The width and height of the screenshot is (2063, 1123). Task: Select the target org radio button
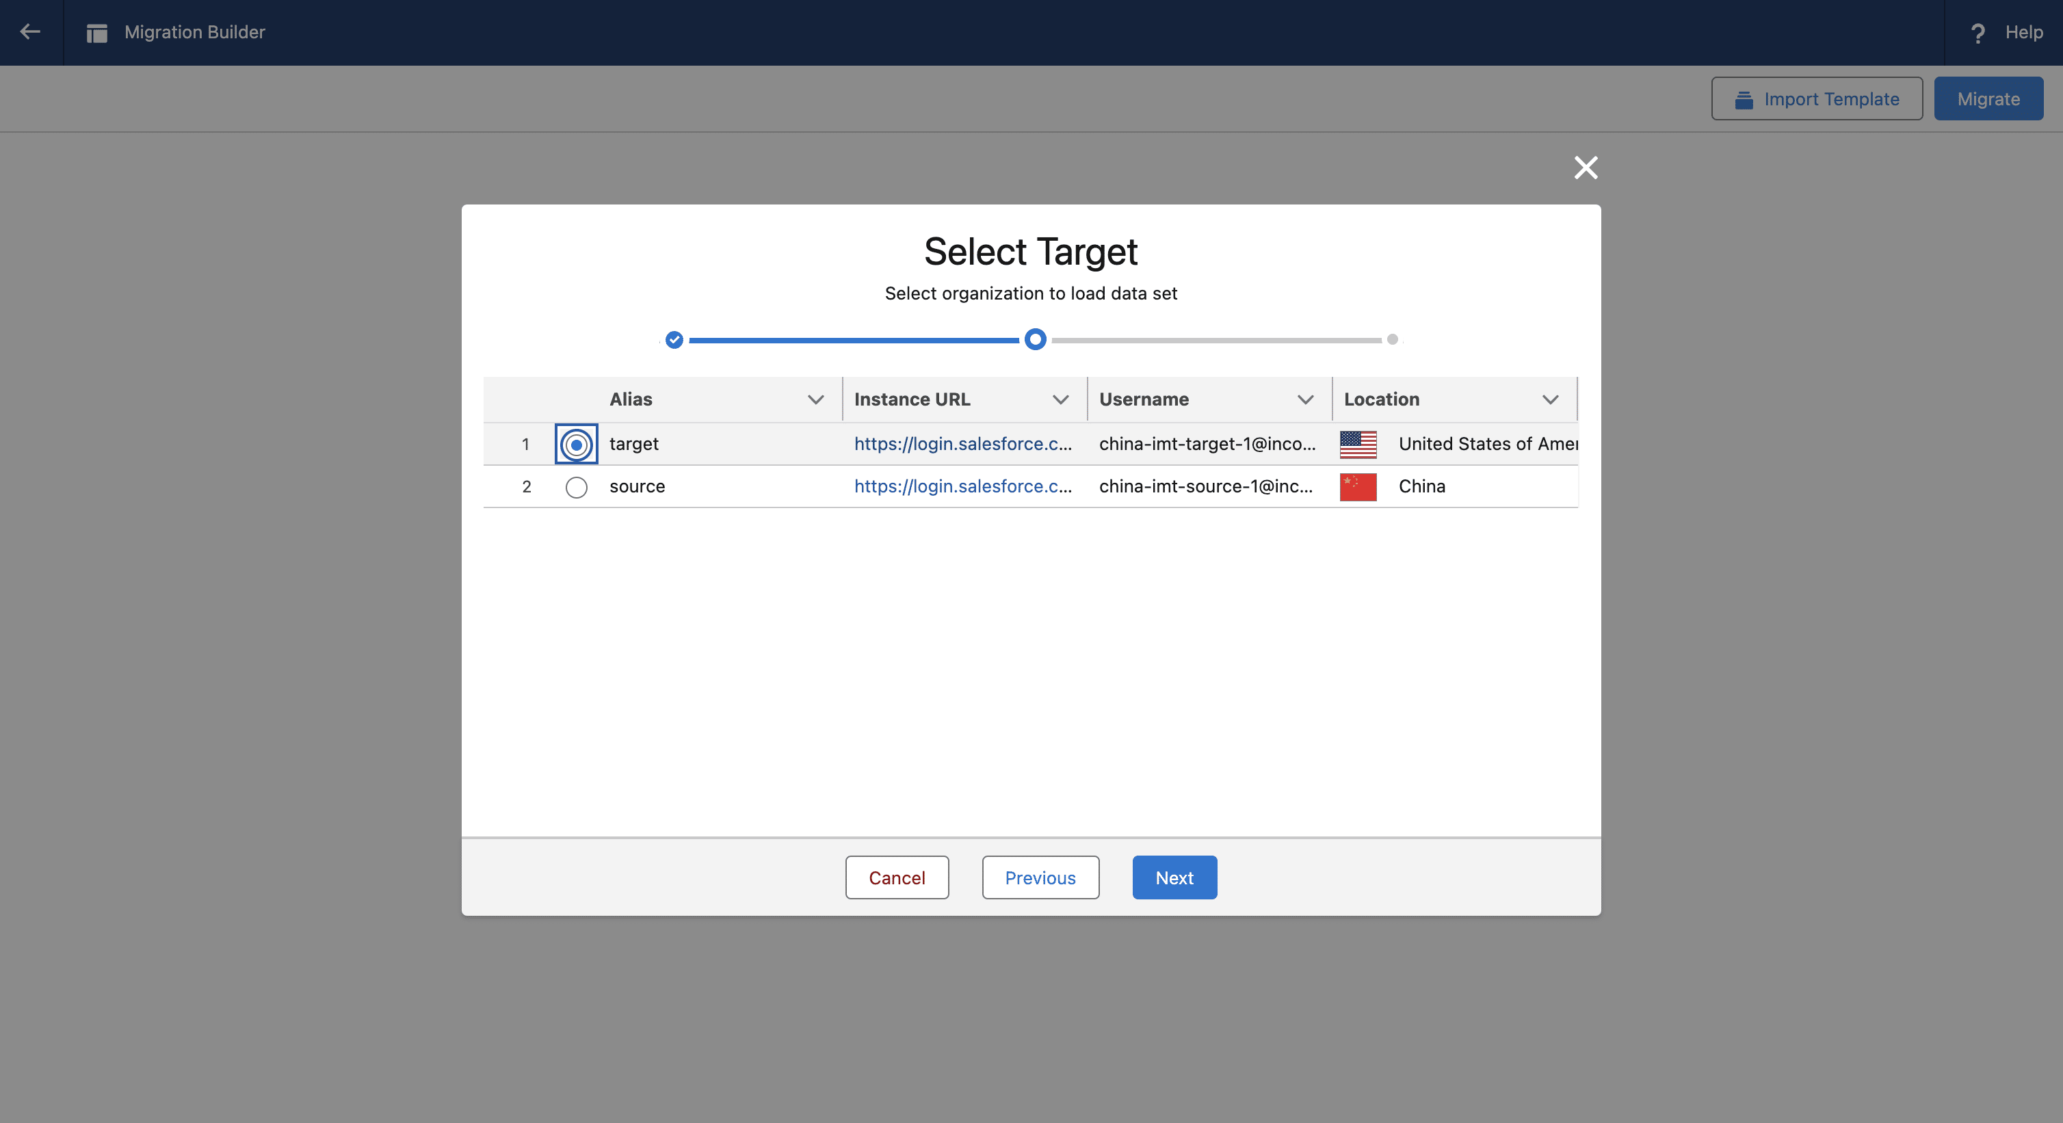[576, 445]
